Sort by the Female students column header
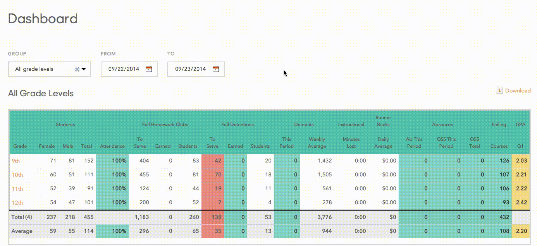 coord(46,146)
